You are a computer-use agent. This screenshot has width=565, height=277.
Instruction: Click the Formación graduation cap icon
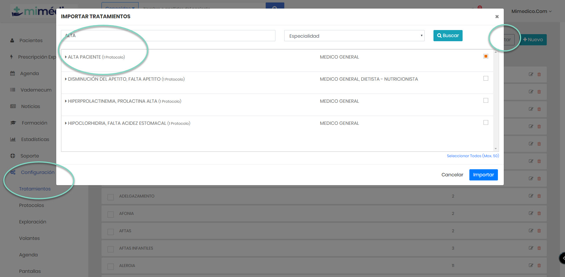pos(13,123)
